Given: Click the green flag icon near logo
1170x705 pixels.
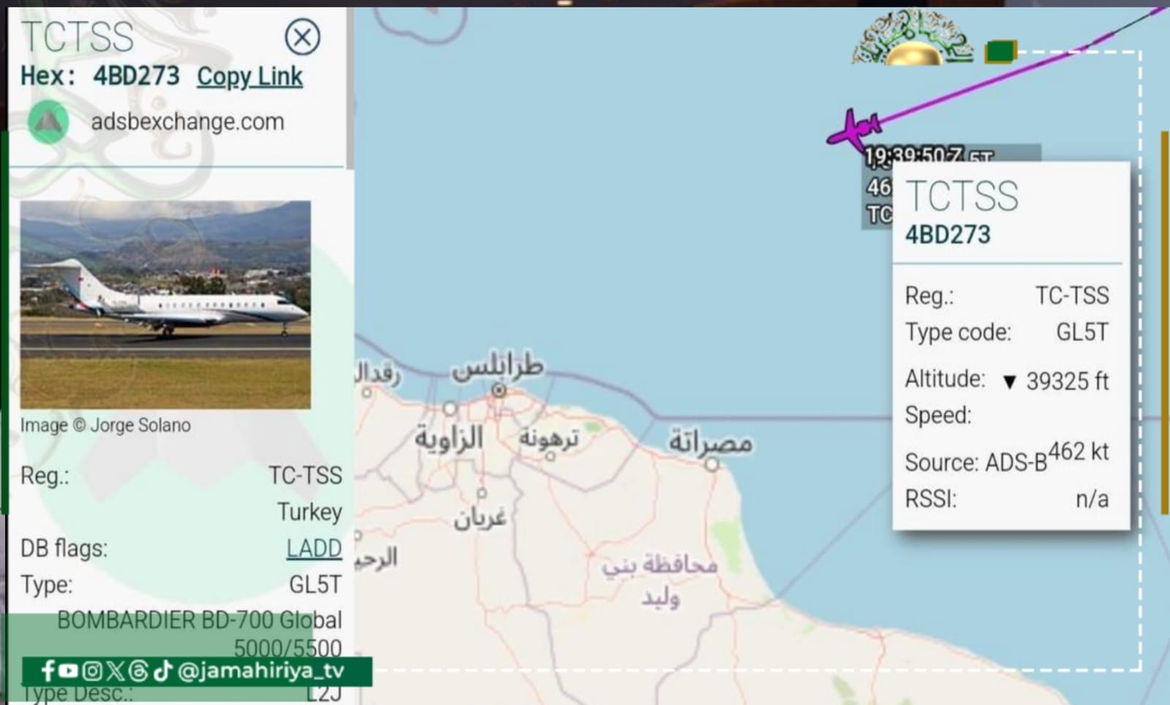Looking at the screenshot, I should click(x=1000, y=52).
